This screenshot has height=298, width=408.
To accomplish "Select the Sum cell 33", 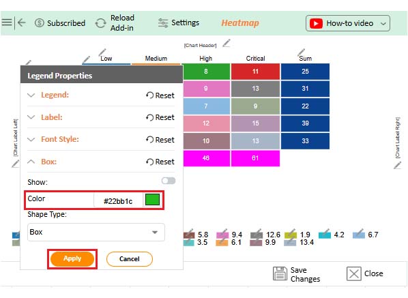I will 305,141.
